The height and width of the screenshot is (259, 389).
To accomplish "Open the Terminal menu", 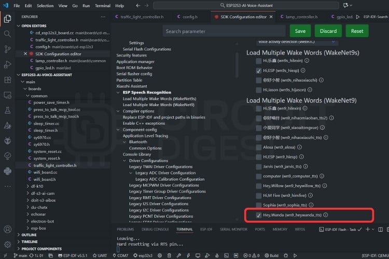I will pyautogui.click(x=103, y=6).
